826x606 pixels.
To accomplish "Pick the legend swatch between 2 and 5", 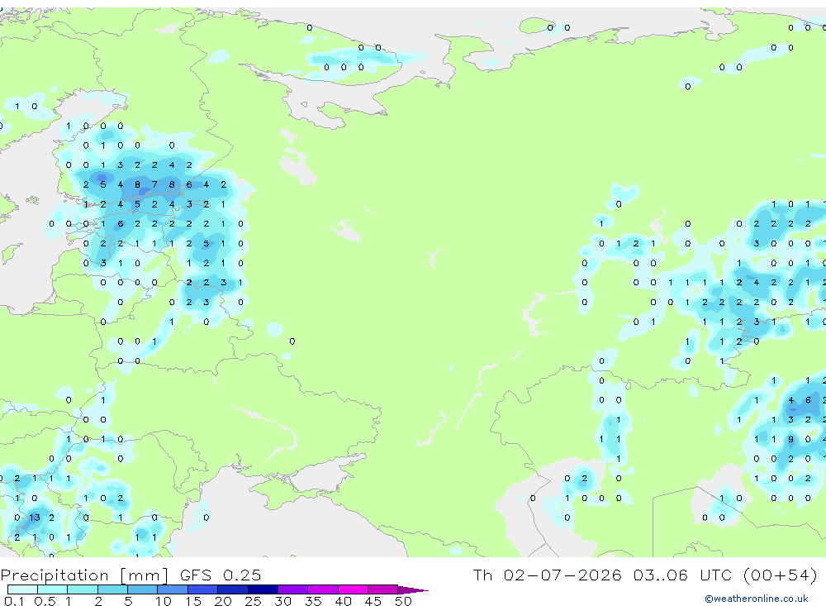I will [x=112, y=589].
